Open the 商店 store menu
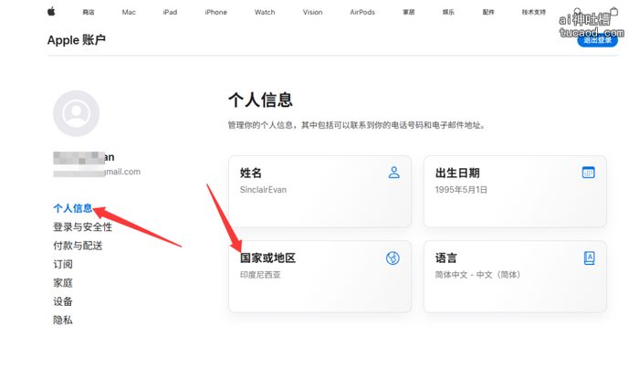The width and height of the screenshot is (639, 379). [89, 12]
